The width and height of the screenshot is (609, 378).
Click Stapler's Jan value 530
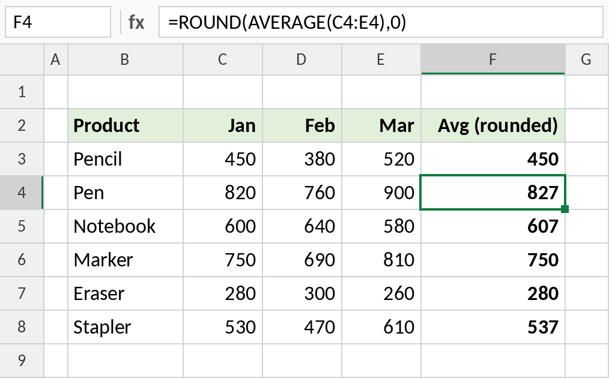point(223,327)
